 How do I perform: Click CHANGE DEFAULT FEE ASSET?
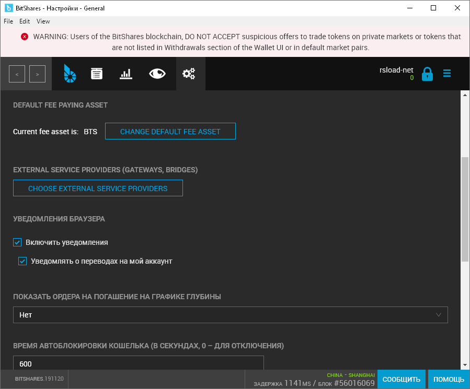(170, 131)
